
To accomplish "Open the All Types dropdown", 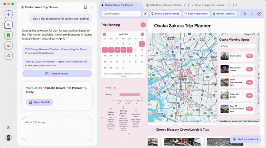I will tap(237, 46).
